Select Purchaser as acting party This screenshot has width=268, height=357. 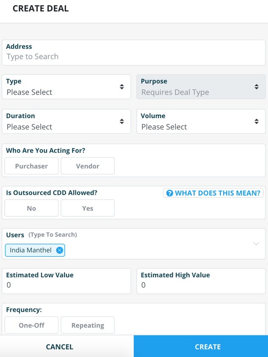[31, 166]
